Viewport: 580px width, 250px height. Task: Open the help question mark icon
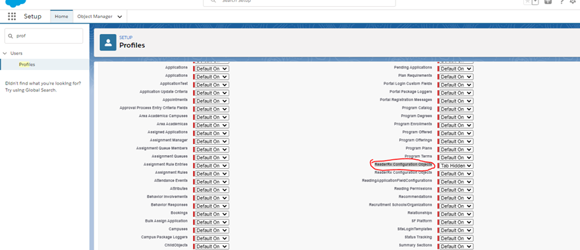[x=561, y=2]
